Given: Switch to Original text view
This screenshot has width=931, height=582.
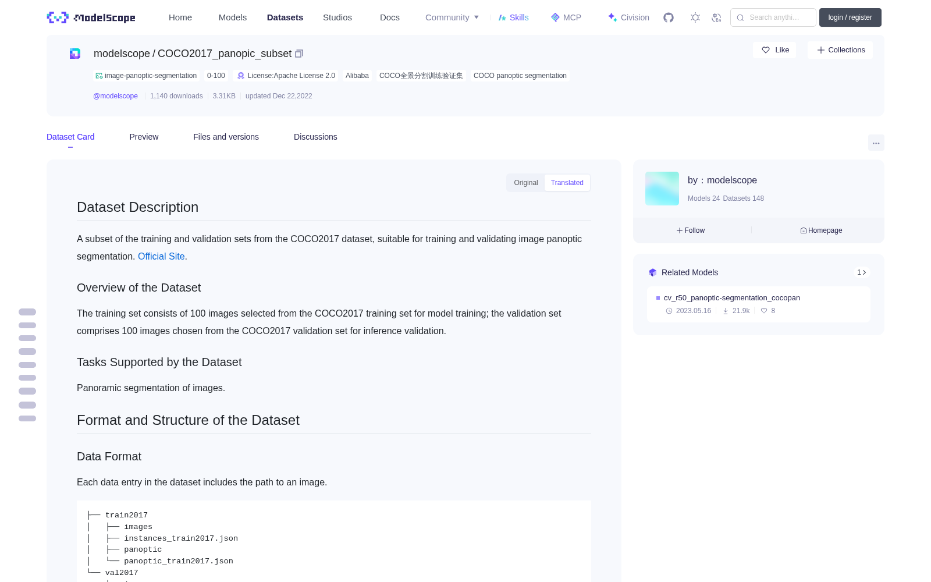Looking at the screenshot, I should [x=526, y=183].
